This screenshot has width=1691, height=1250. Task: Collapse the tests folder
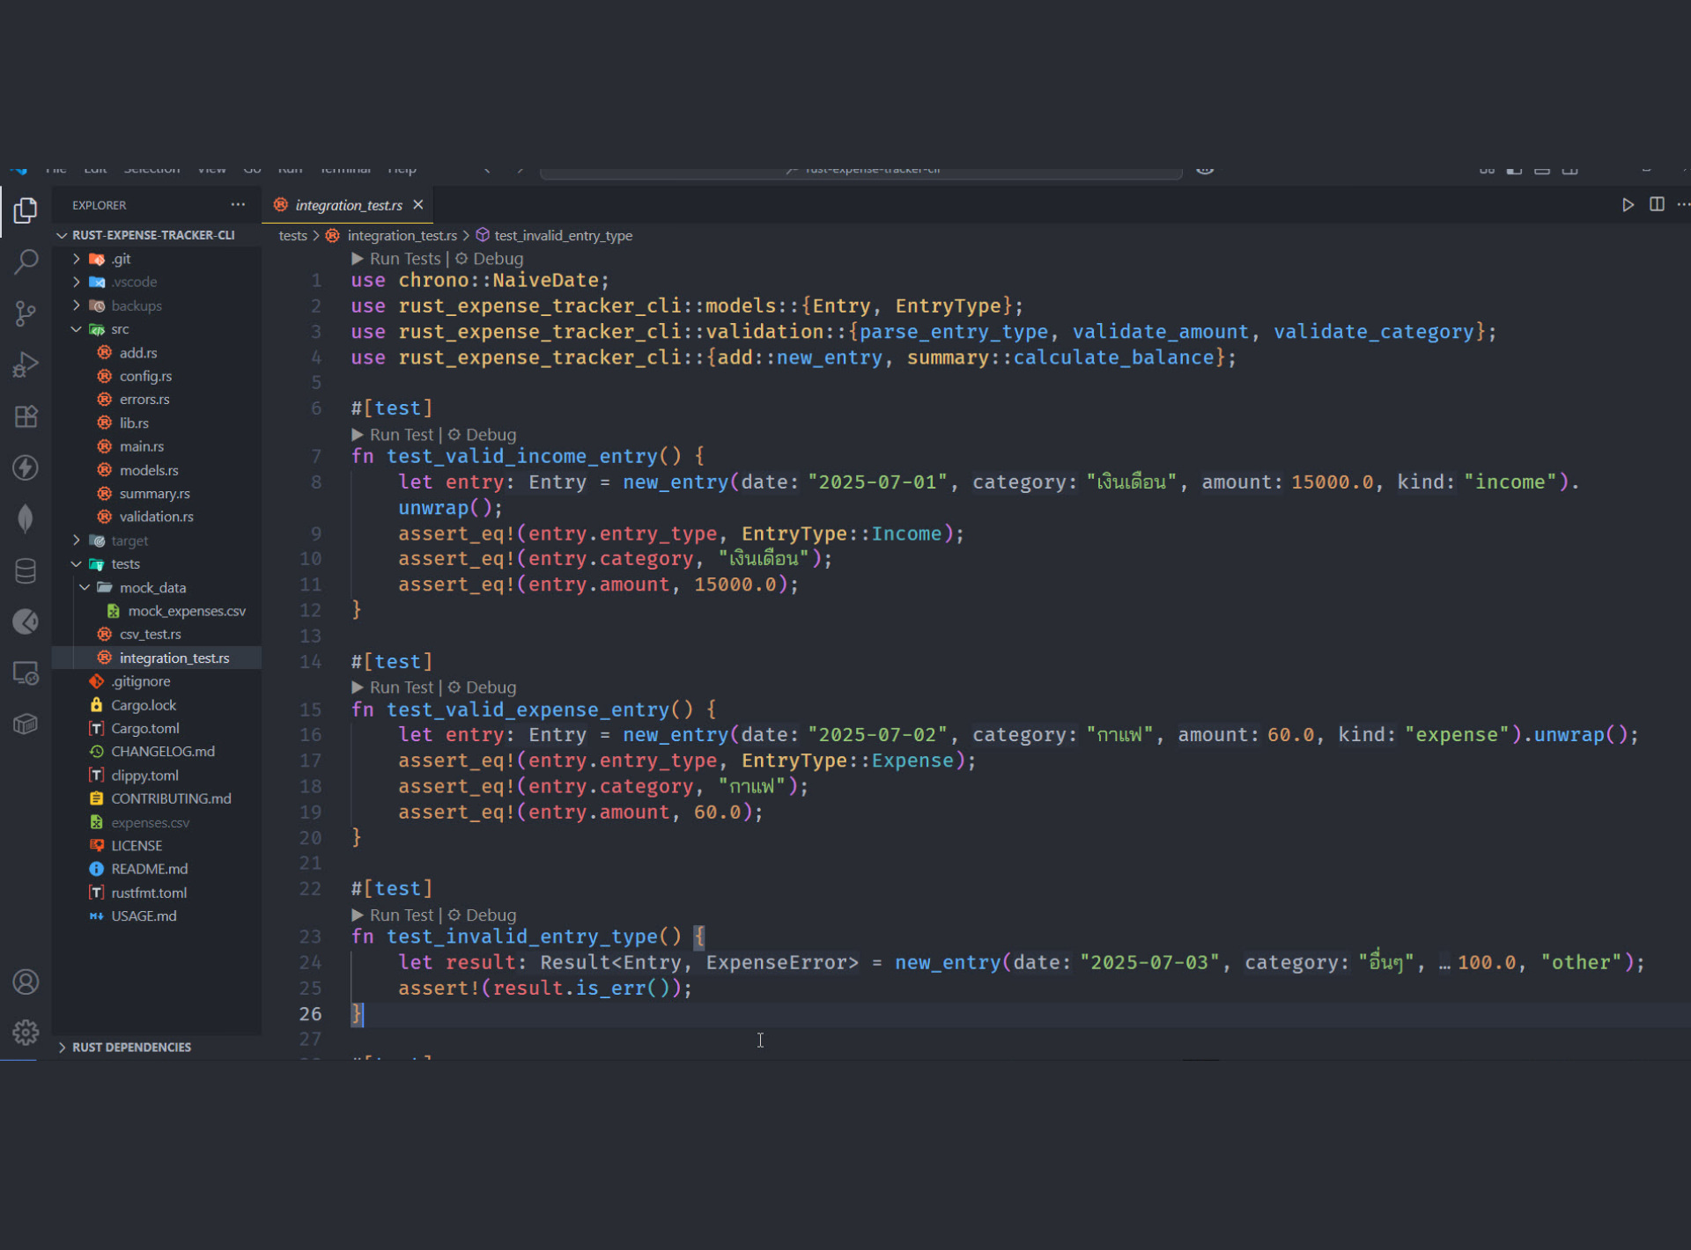(77, 563)
